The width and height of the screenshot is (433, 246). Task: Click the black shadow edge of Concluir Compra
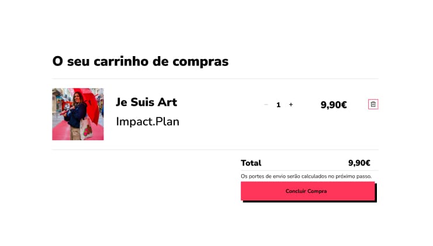tap(376, 194)
